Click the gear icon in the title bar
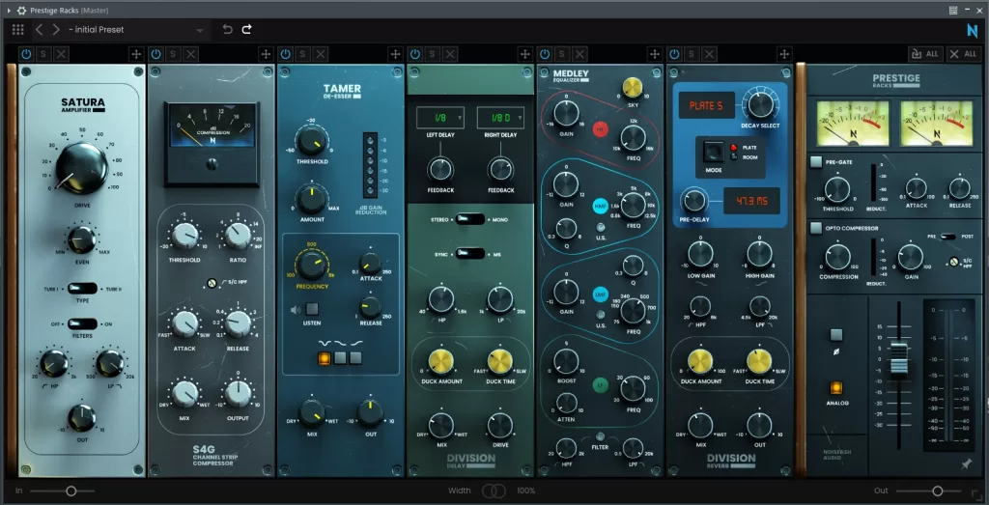This screenshot has width=989, height=505. tap(22, 10)
